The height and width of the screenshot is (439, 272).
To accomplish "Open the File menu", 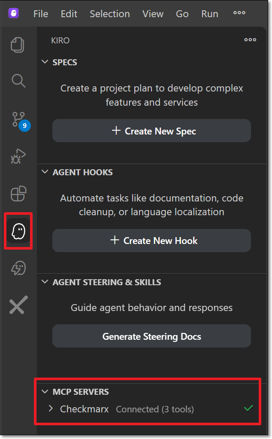I will click(41, 14).
